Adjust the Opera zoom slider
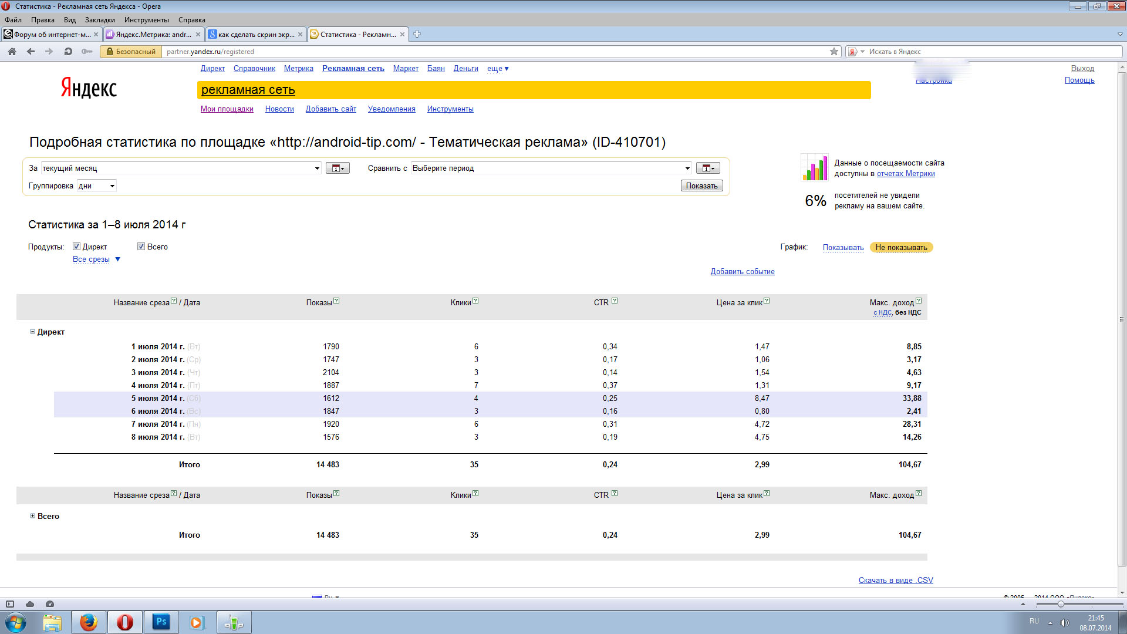Screen dimensions: 1127x634 point(1061,604)
